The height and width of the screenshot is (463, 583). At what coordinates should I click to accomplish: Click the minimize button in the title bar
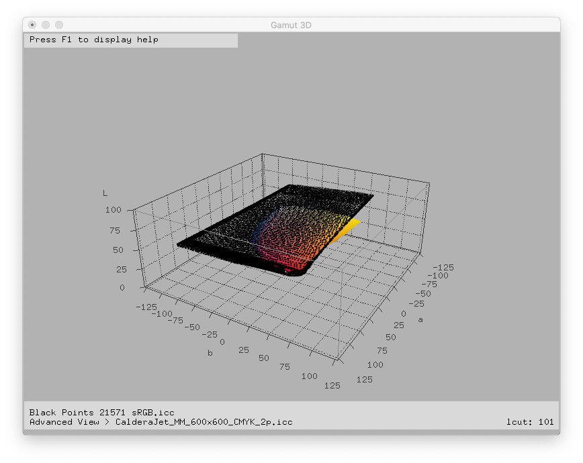(46, 25)
